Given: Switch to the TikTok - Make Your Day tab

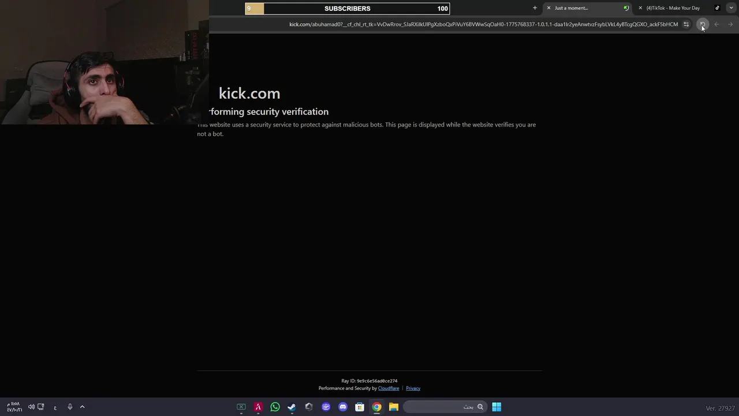Looking at the screenshot, I should pyautogui.click(x=679, y=8).
